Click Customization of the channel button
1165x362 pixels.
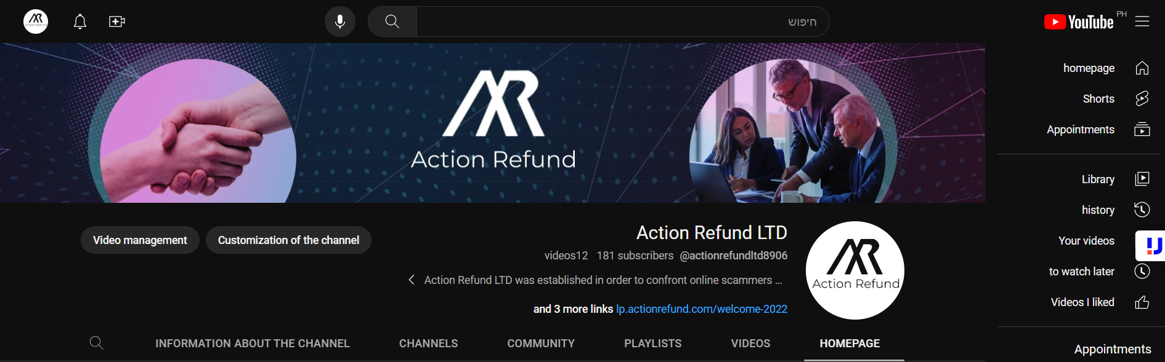click(x=288, y=240)
